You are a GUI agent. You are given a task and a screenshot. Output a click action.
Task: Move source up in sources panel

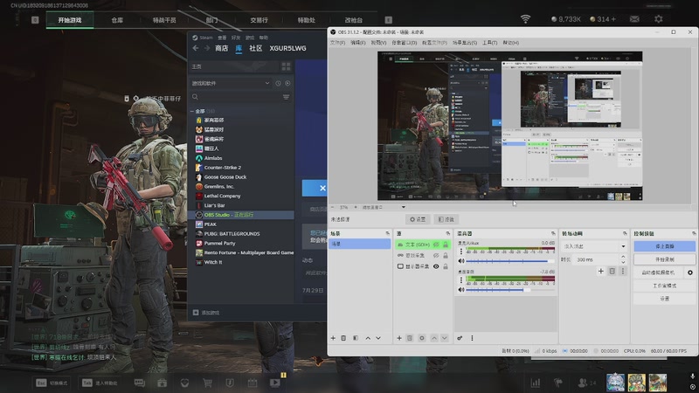(x=433, y=338)
